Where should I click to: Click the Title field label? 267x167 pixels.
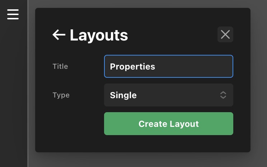(60, 66)
